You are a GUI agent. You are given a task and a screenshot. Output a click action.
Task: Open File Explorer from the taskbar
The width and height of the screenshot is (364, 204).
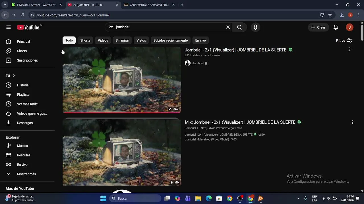[x=198, y=198]
